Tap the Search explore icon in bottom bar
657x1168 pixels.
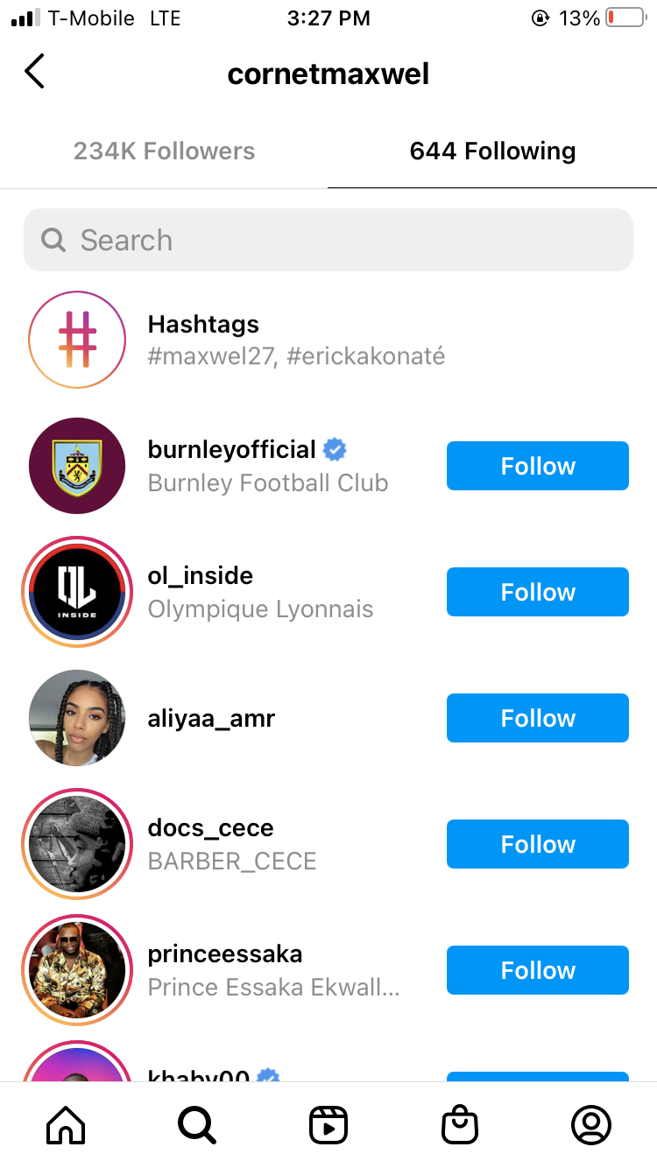coord(197,1124)
